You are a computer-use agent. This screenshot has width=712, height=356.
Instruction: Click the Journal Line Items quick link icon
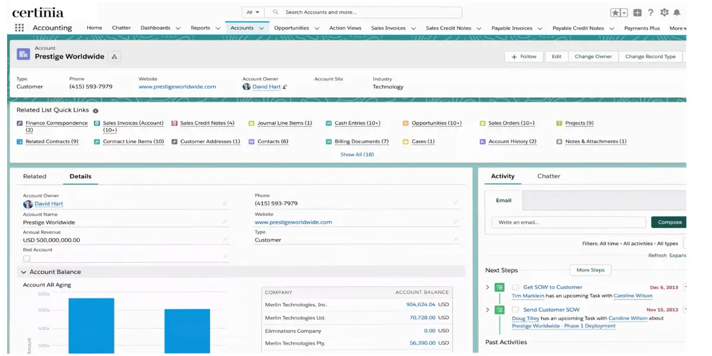coord(252,123)
